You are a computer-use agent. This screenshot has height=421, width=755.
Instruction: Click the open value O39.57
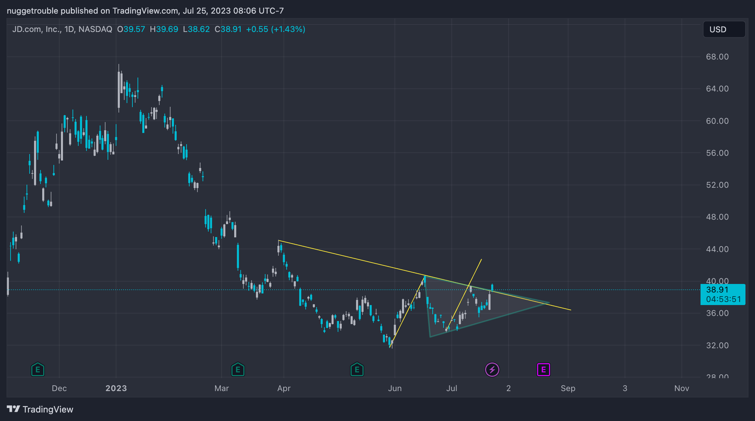(x=131, y=29)
